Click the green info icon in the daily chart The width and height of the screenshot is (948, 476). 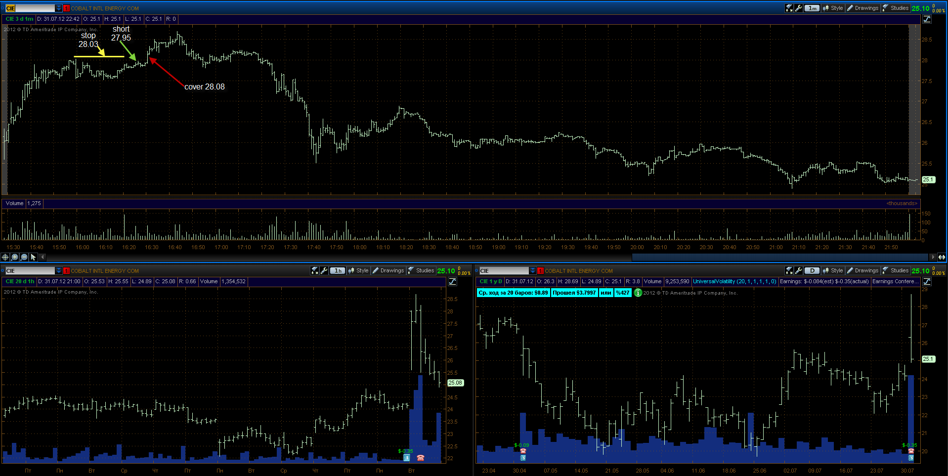(x=638, y=293)
